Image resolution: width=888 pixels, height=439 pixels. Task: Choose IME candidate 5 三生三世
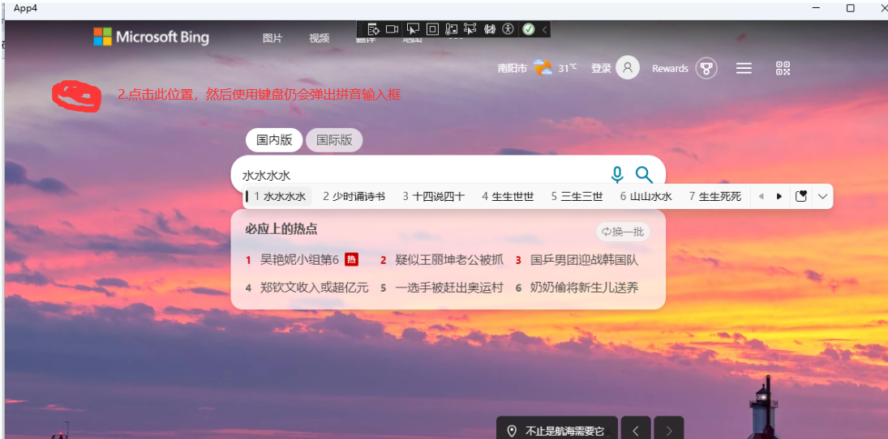[577, 197]
